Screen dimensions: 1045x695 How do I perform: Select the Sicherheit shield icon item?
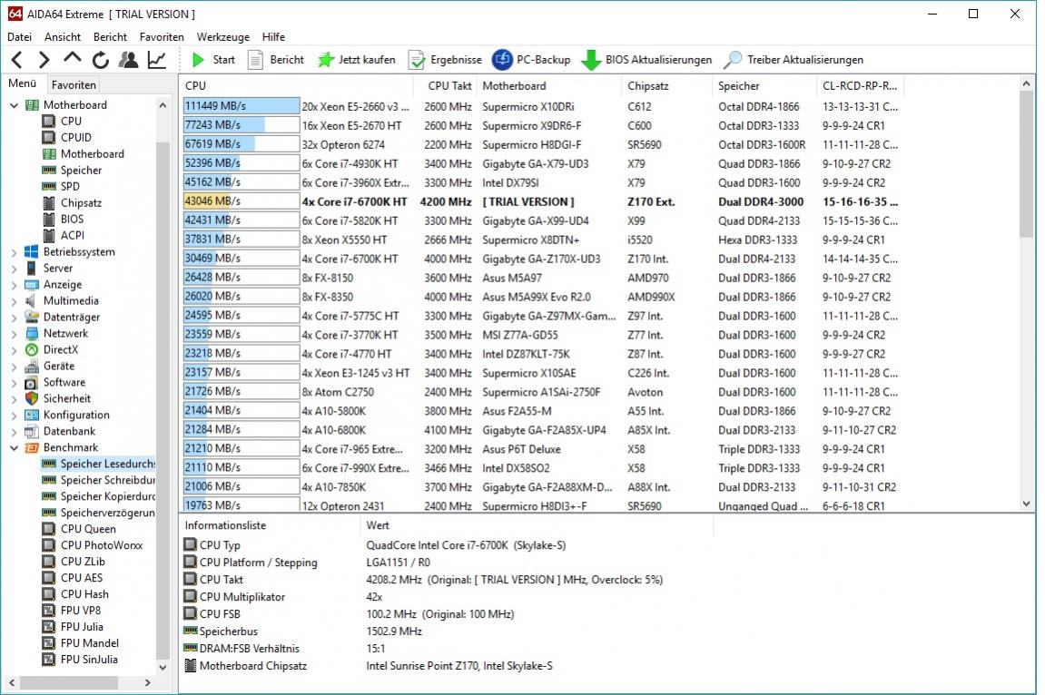coord(32,398)
